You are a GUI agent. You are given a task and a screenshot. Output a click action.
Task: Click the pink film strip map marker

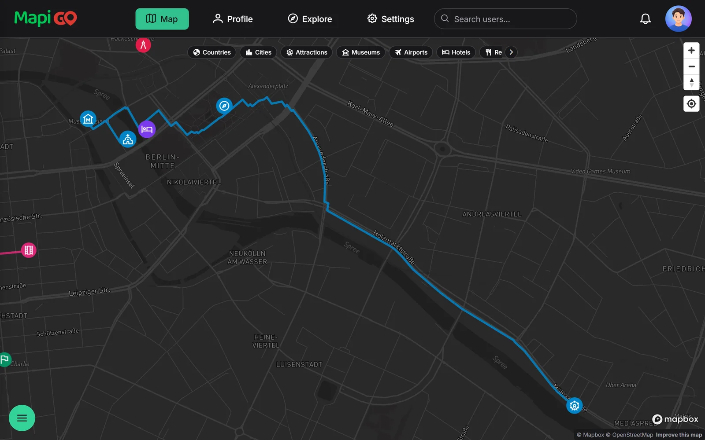(x=29, y=250)
